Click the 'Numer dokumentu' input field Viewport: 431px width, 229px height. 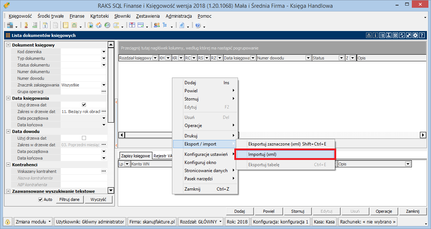(84, 72)
